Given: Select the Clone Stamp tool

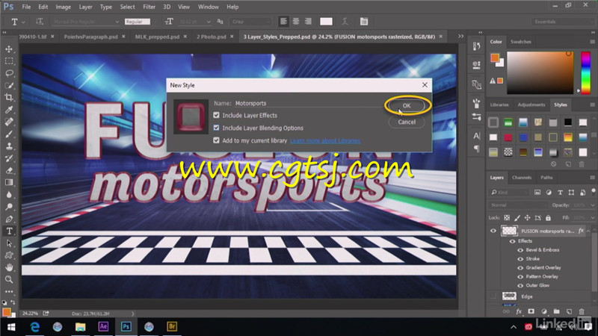Looking at the screenshot, I should [x=9, y=146].
